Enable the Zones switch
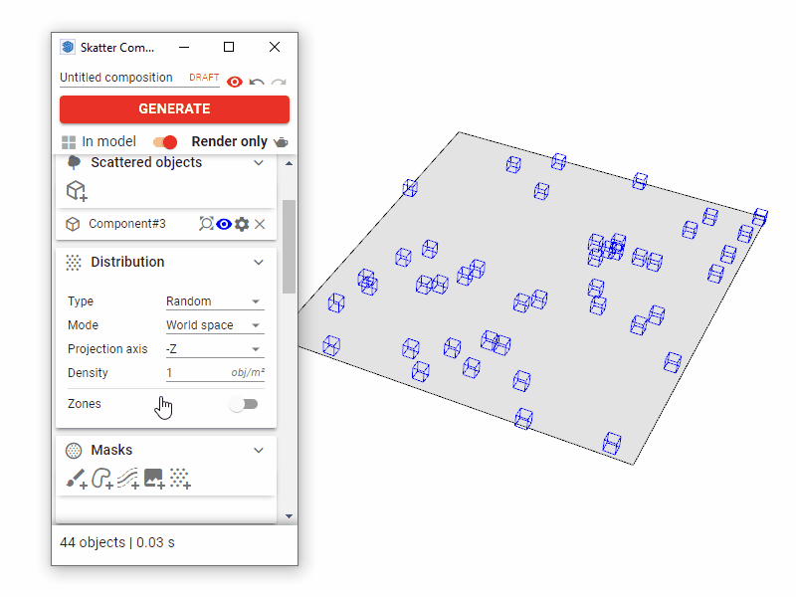 coord(243,404)
